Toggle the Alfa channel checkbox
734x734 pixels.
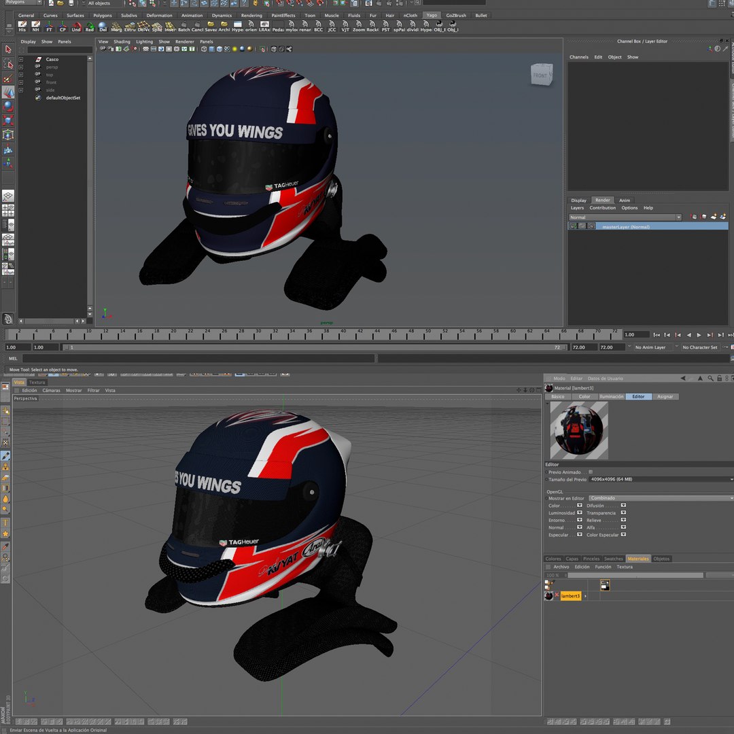623,527
